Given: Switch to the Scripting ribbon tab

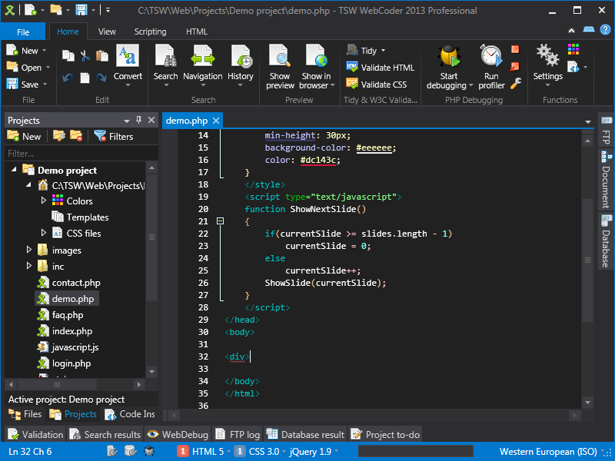Looking at the screenshot, I should [x=150, y=32].
